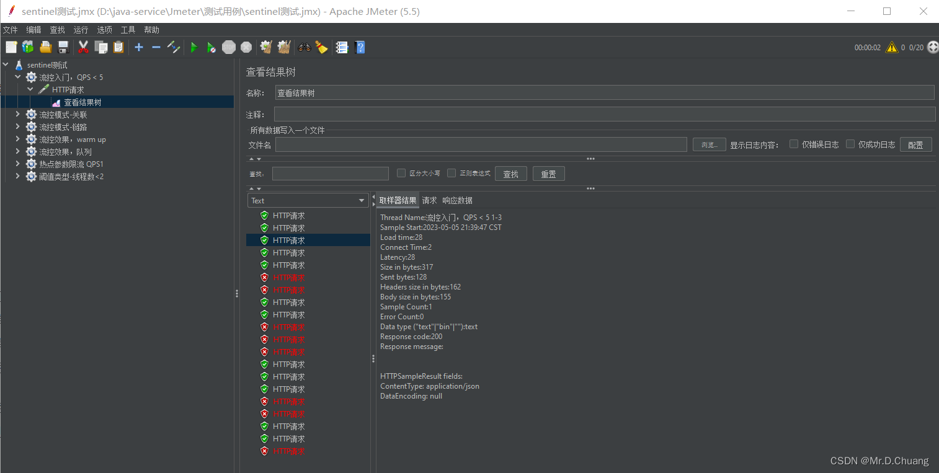Click the remote engines icon at far right
The width and height of the screenshot is (939, 473).
click(933, 47)
